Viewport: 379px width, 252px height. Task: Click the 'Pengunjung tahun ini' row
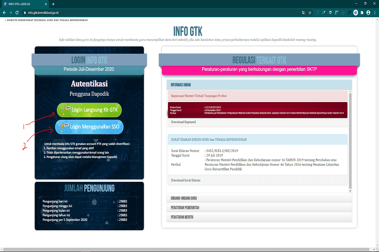coord(85,215)
